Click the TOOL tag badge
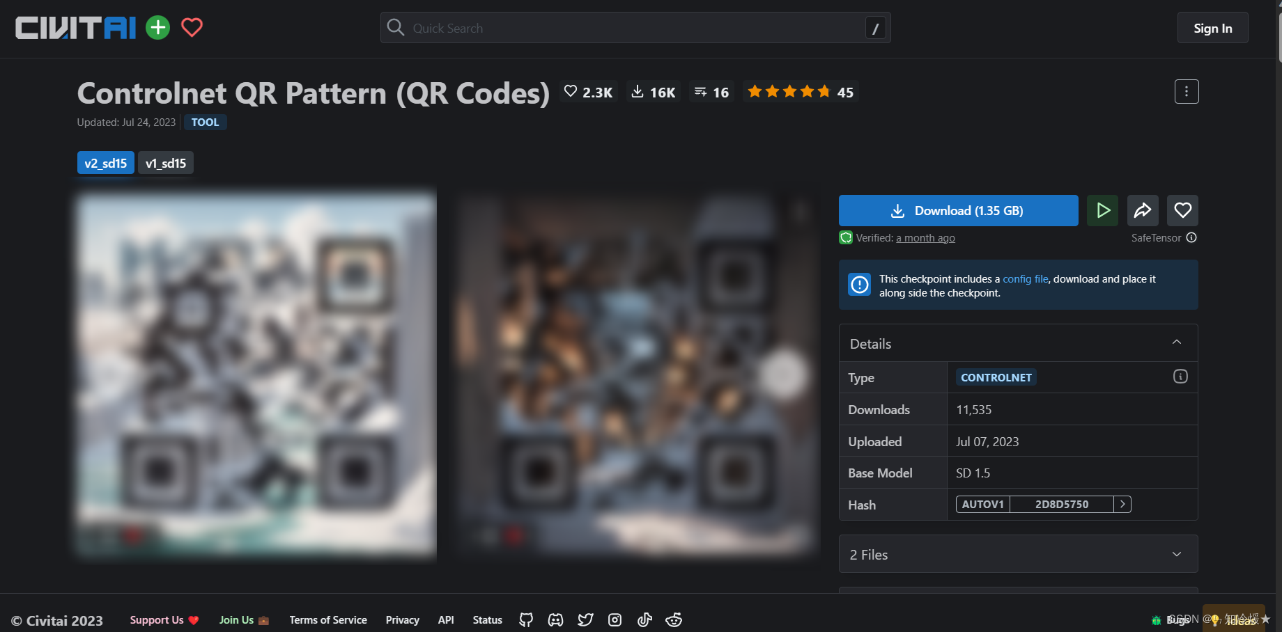Viewport: 1282px width, 632px height. tap(205, 123)
